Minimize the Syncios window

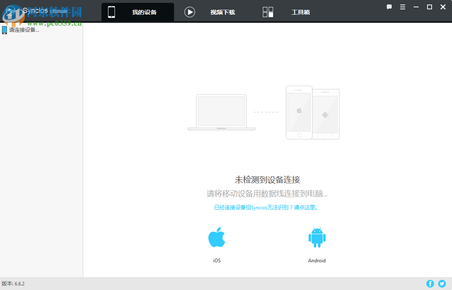[416, 7]
